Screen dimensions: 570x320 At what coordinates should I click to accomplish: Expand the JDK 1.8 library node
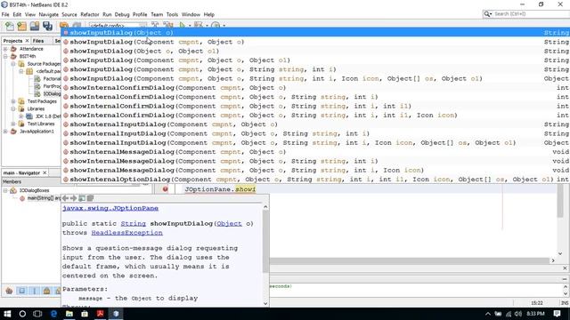click(x=21, y=116)
